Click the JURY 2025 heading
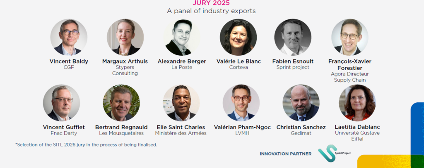 tap(211, 3)
